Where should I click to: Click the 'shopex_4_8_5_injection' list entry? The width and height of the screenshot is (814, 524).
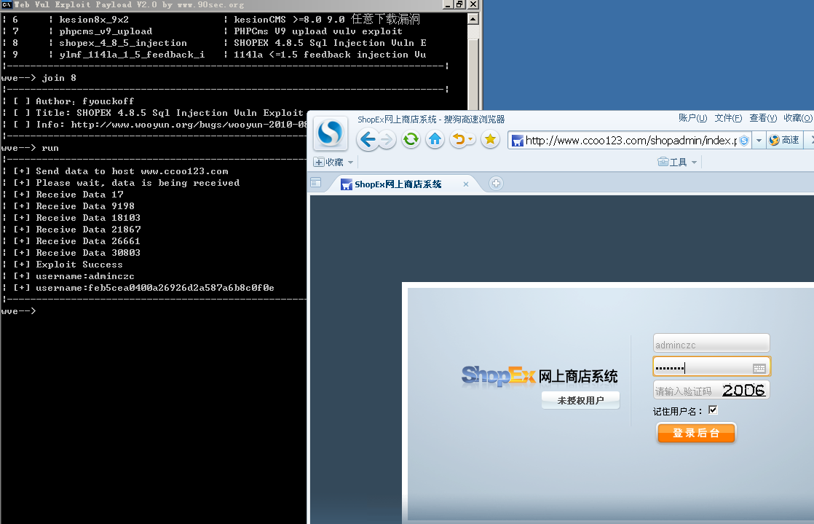(x=123, y=43)
